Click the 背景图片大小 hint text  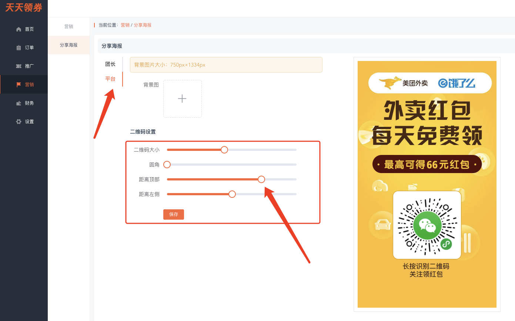point(170,65)
